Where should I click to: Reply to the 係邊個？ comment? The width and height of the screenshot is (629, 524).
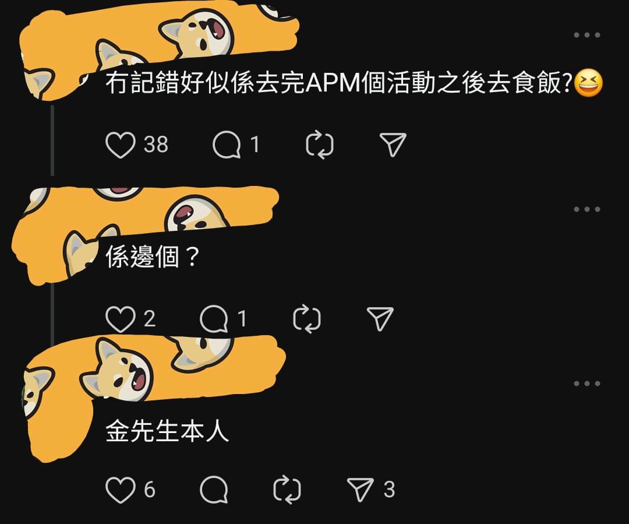(x=214, y=319)
